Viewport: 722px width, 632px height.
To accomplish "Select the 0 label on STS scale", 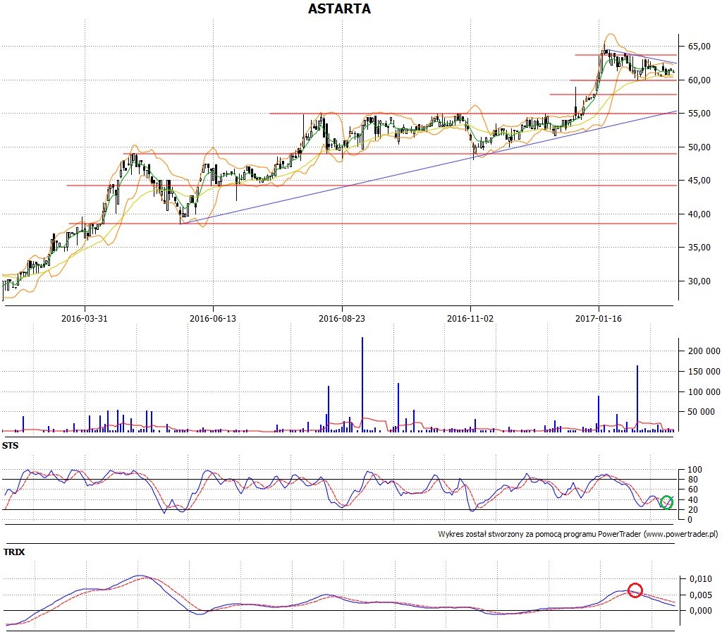I will pyautogui.click(x=690, y=520).
